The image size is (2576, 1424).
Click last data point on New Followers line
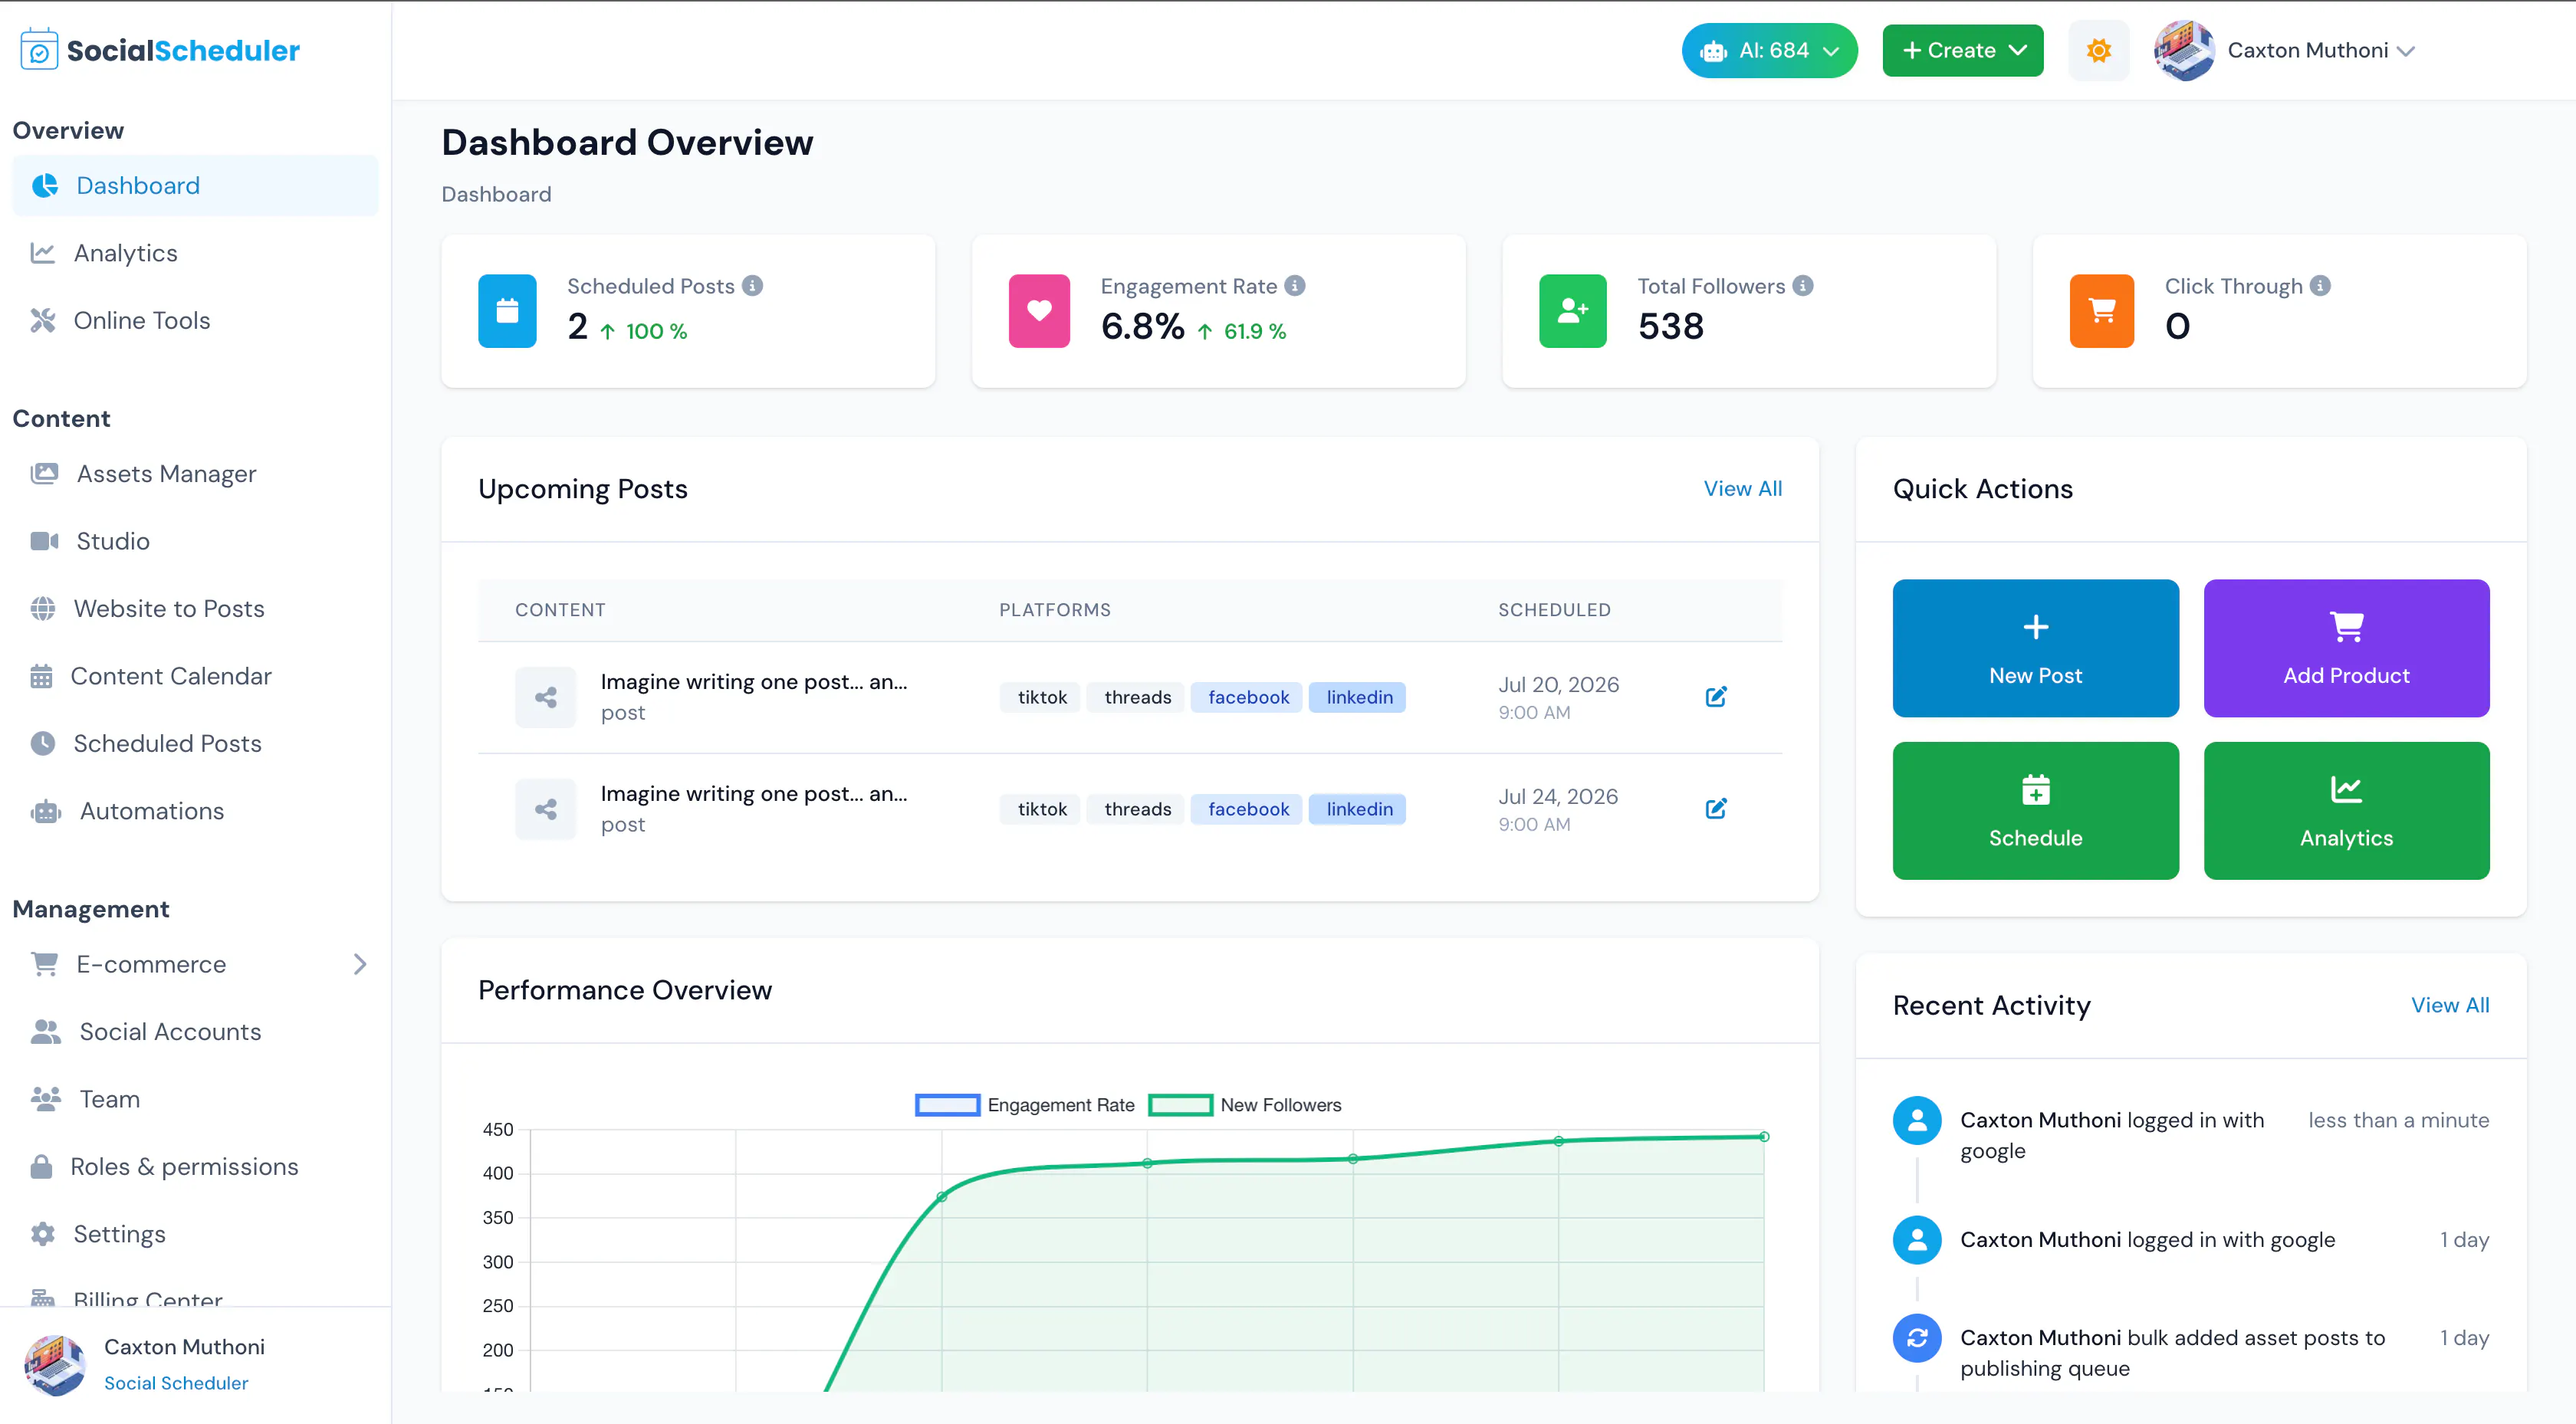pyautogui.click(x=1765, y=1137)
